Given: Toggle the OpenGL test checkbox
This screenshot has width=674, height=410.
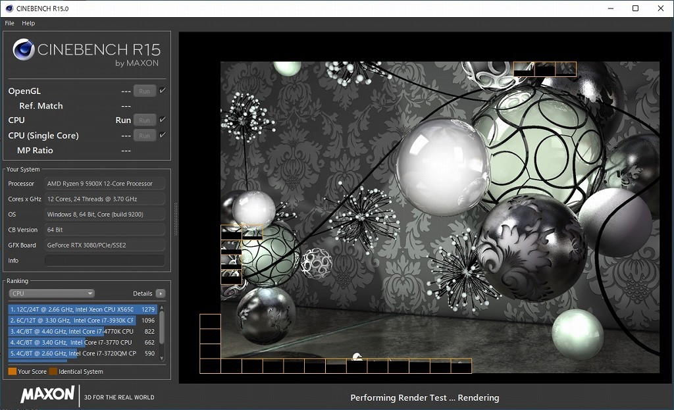Looking at the screenshot, I should pyautogui.click(x=163, y=91).
